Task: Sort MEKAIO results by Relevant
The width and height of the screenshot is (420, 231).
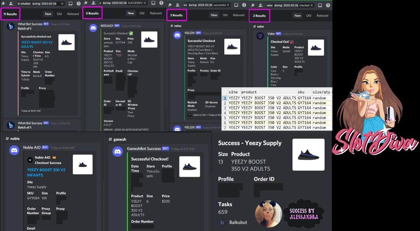Action: (x=156, y=13)
